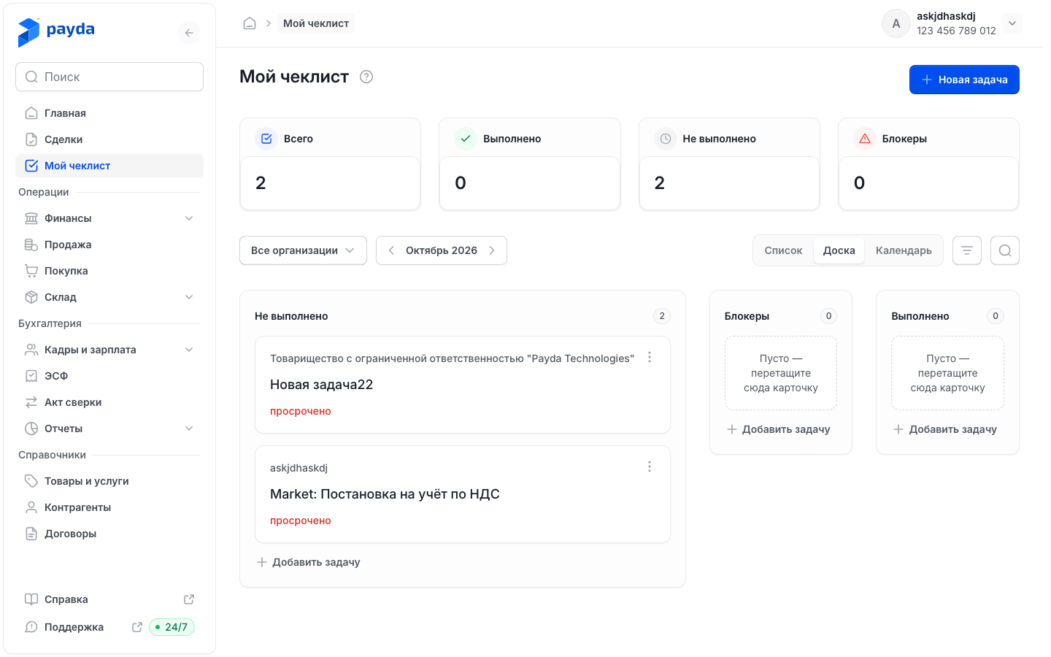The height and width of the screenshot is (657, 1051).
Task: Expand Кадры и зарплата section
Action: 109,350
